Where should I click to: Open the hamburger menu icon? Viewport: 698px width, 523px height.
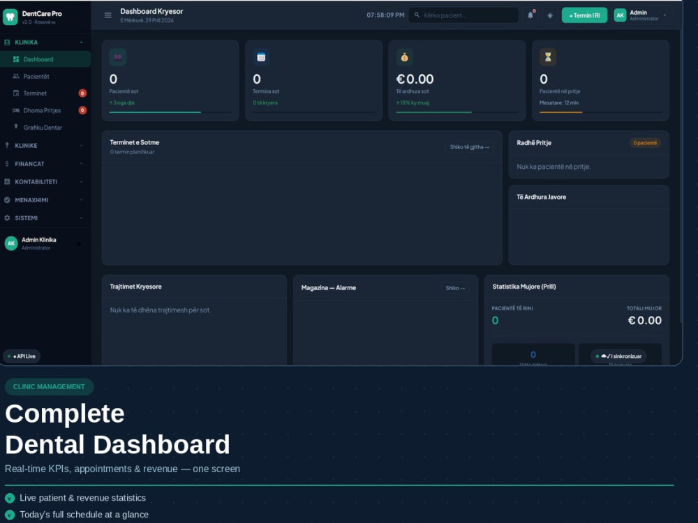tap(107, 15)
